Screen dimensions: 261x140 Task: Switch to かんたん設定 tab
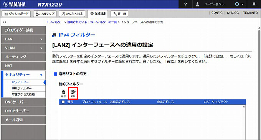tap(72, 14)
